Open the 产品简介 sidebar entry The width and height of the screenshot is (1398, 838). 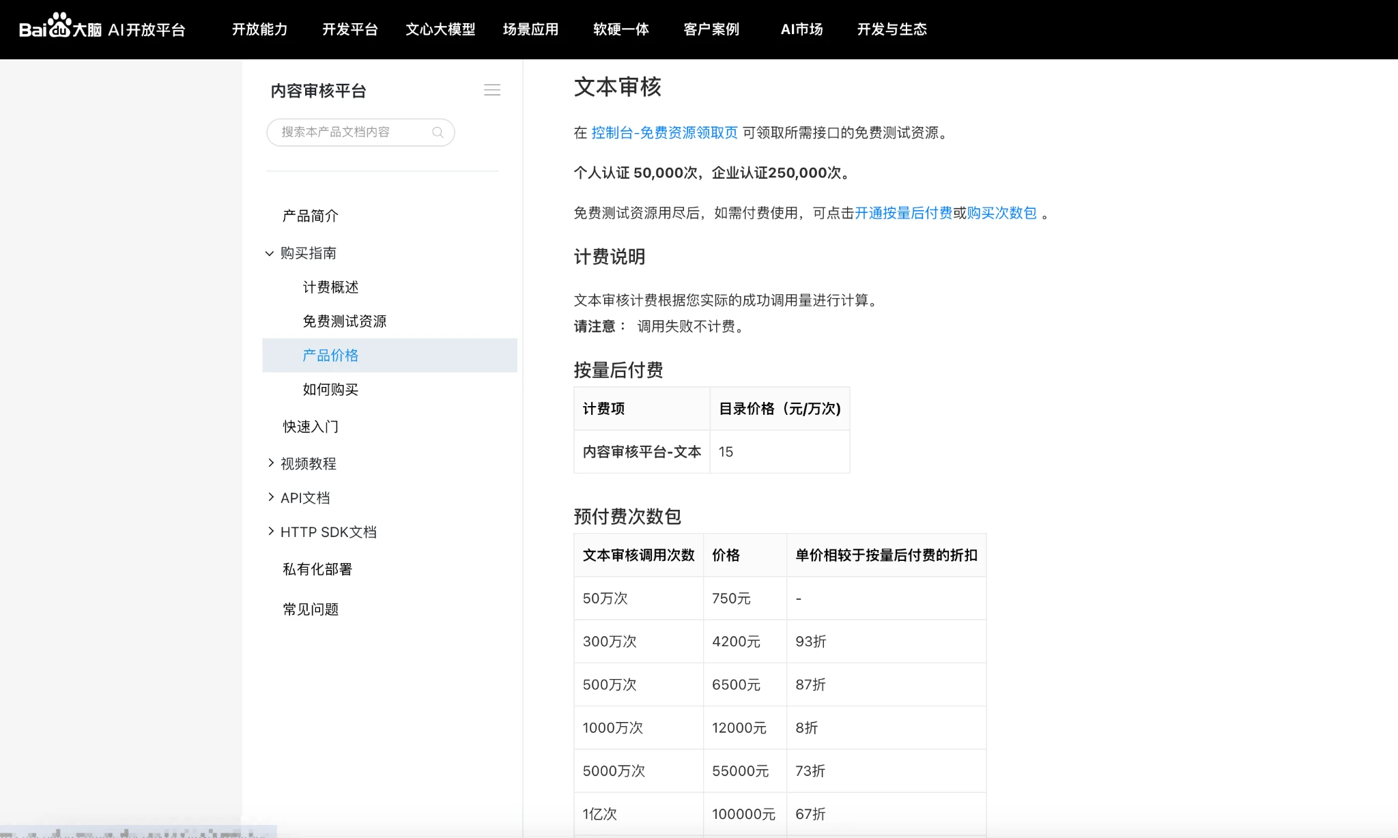311,216
